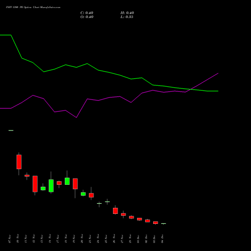
Task: Click the open value O: 0.40
Action: coord(87,17)
